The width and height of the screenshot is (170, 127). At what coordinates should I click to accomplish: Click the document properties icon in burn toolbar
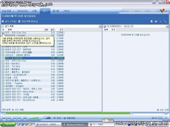coord(152,21)
